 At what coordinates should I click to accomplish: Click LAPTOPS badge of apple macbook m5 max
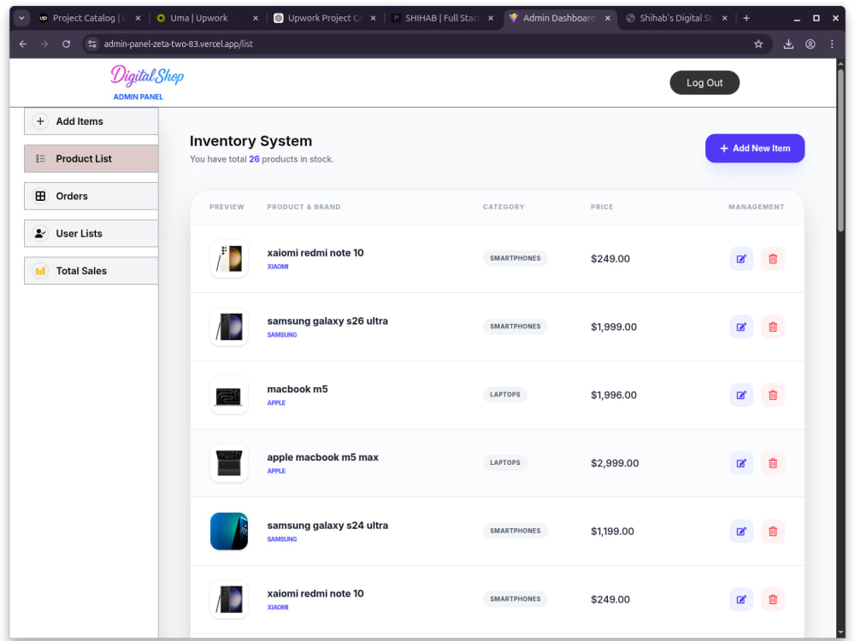point(505,462)
